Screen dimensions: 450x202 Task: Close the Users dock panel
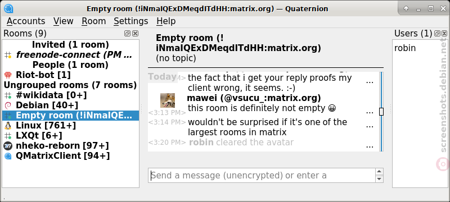(x=444, y=34)
